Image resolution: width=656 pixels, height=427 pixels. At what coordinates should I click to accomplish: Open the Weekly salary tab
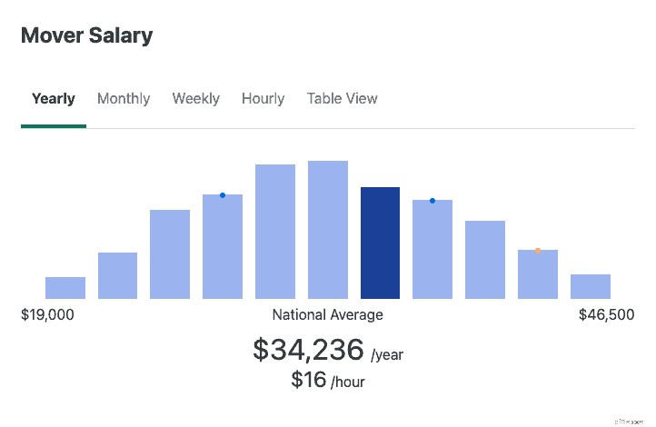195,99
